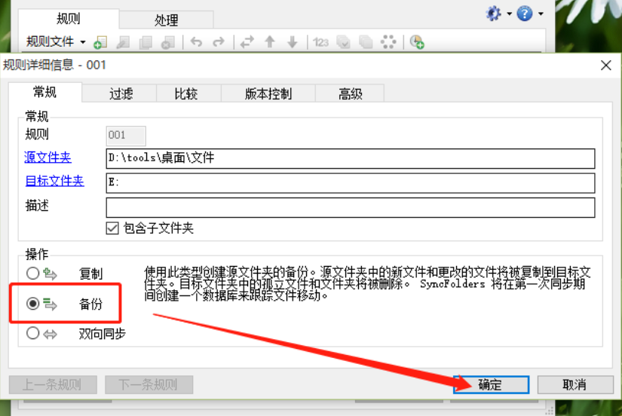Click the 备份 backup arrow icon
Screen dimensions: 622x416
coord(51,304)
